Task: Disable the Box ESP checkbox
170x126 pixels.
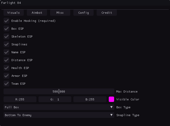Action: click(x=7, y=29)
